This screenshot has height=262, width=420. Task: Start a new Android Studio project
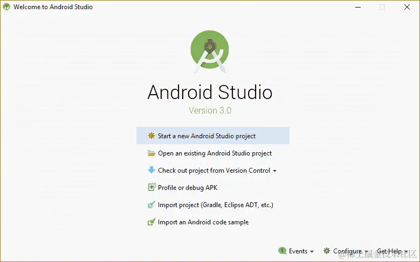[213, 136]
